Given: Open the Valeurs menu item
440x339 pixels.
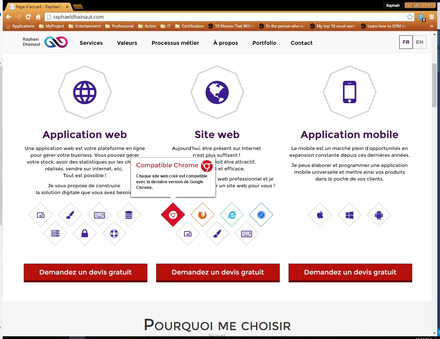Looking at the screenshot, I should [127, 43].
